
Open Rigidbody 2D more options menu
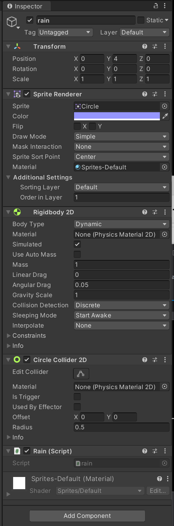click(165, 212)
